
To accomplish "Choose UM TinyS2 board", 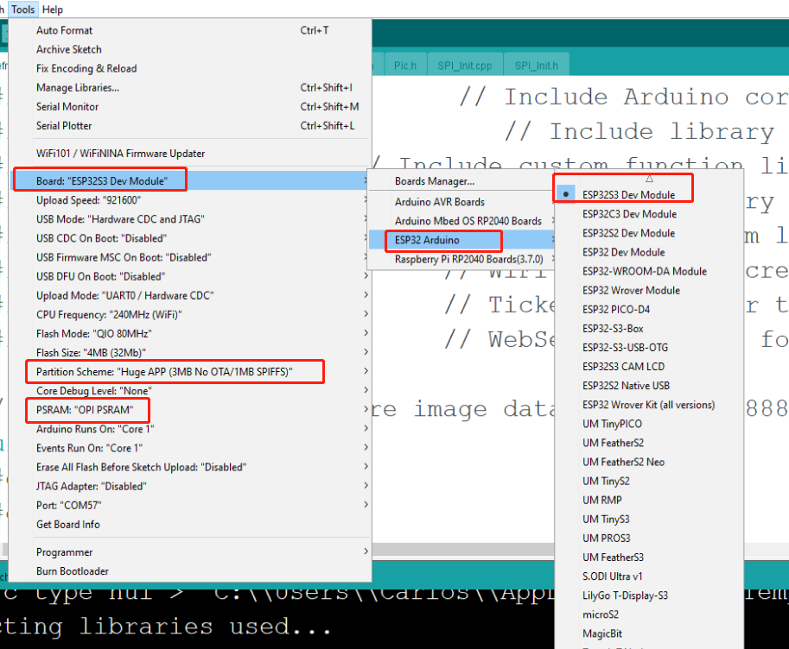I will pyautogui.click(x=649, y=481).
